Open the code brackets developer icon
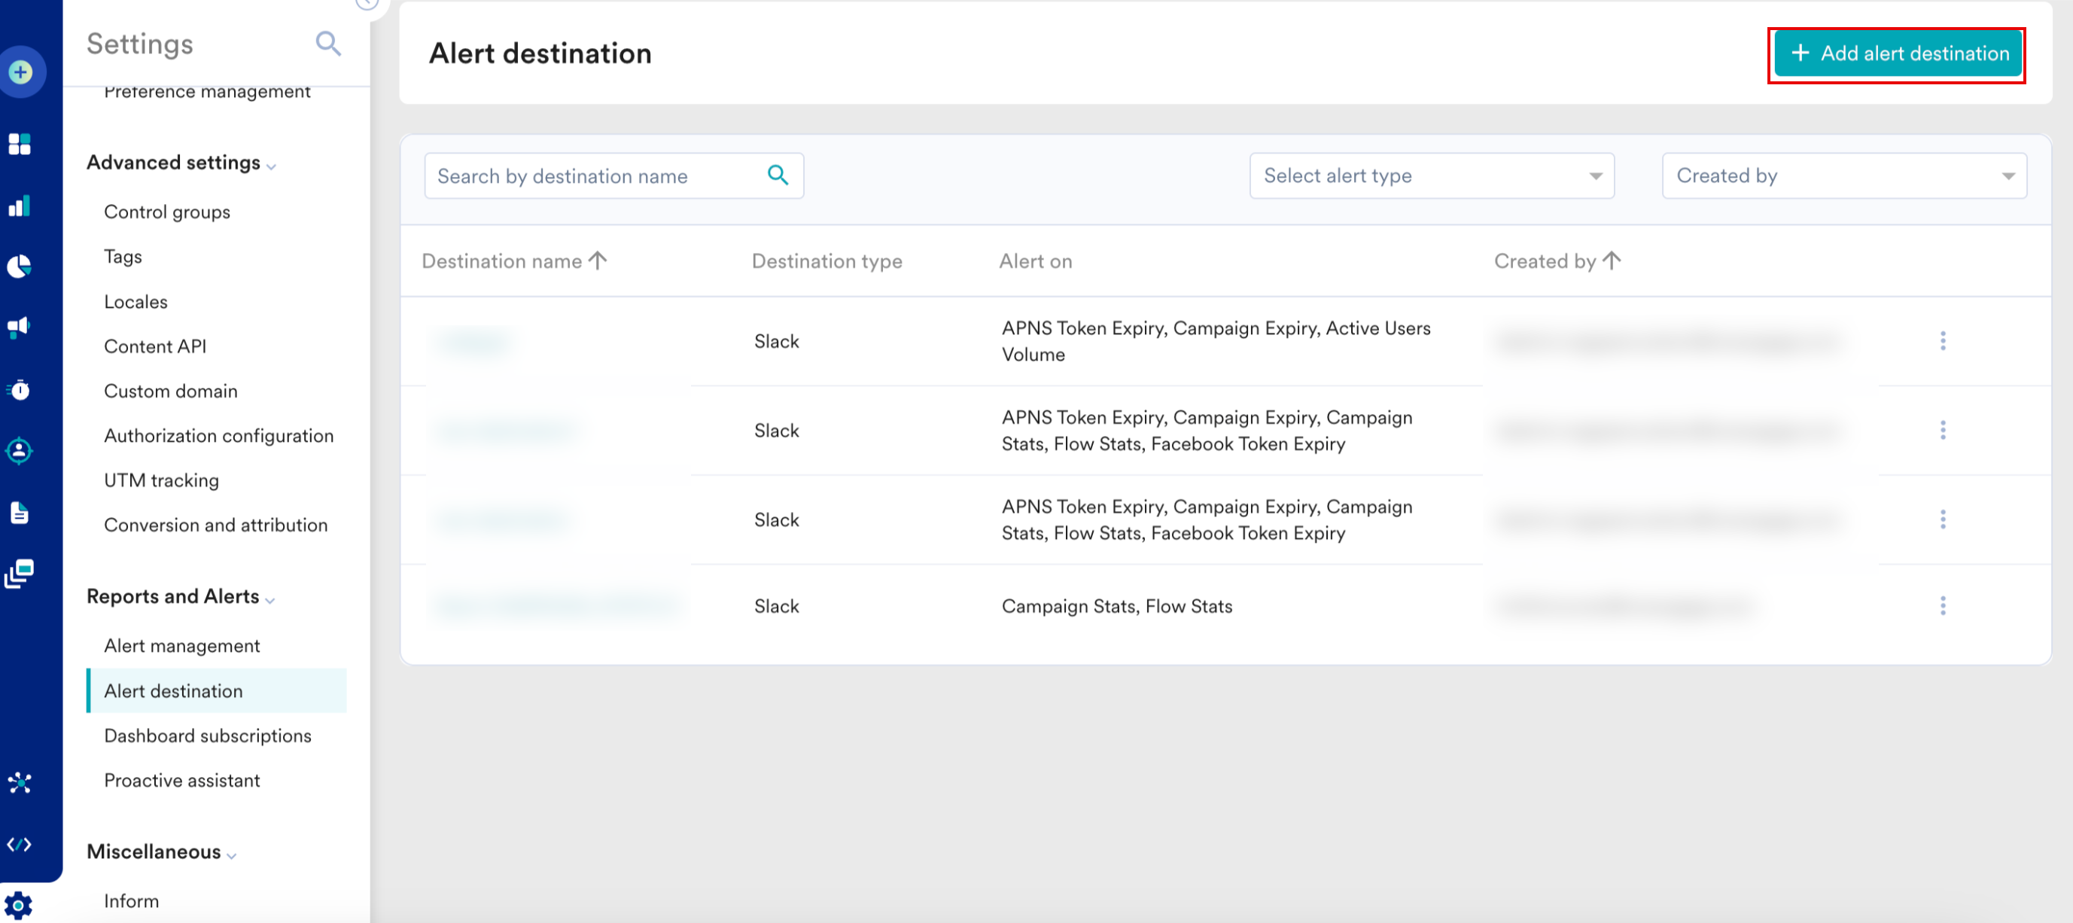 [20, 844]
